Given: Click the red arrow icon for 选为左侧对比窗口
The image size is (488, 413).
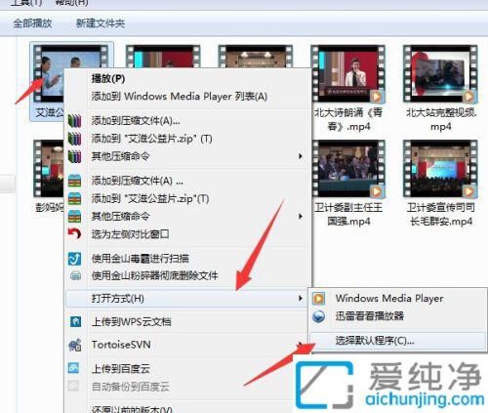Looking at the screenshot, I should pos(74,233).
